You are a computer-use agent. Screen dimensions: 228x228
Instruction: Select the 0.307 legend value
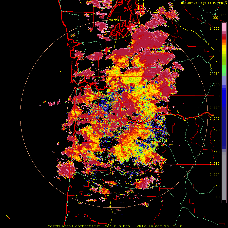click(215, 175)
